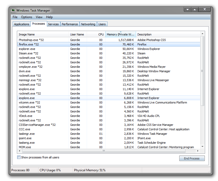Switch to the Applications tab
The height and width of the screenshot is (181, 218).
pos(22,24)
